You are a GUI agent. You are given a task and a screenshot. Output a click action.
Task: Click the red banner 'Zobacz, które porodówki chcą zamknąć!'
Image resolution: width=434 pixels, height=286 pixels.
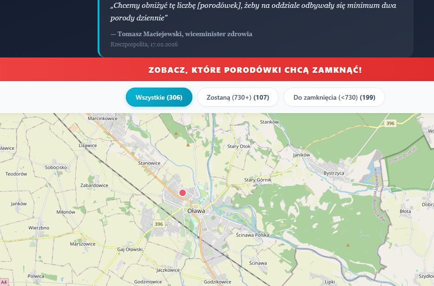pos(255,70)
